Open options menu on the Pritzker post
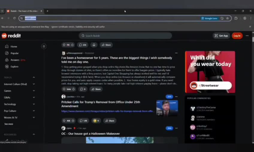The height and width of the screenshot is (152, 254). click(x=176, y=97)
